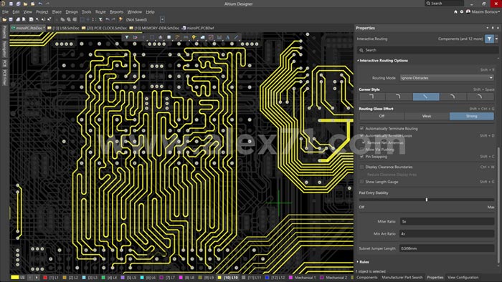Click the place keepout icon in active bar
Screen dimensions: 502x282
211,37
